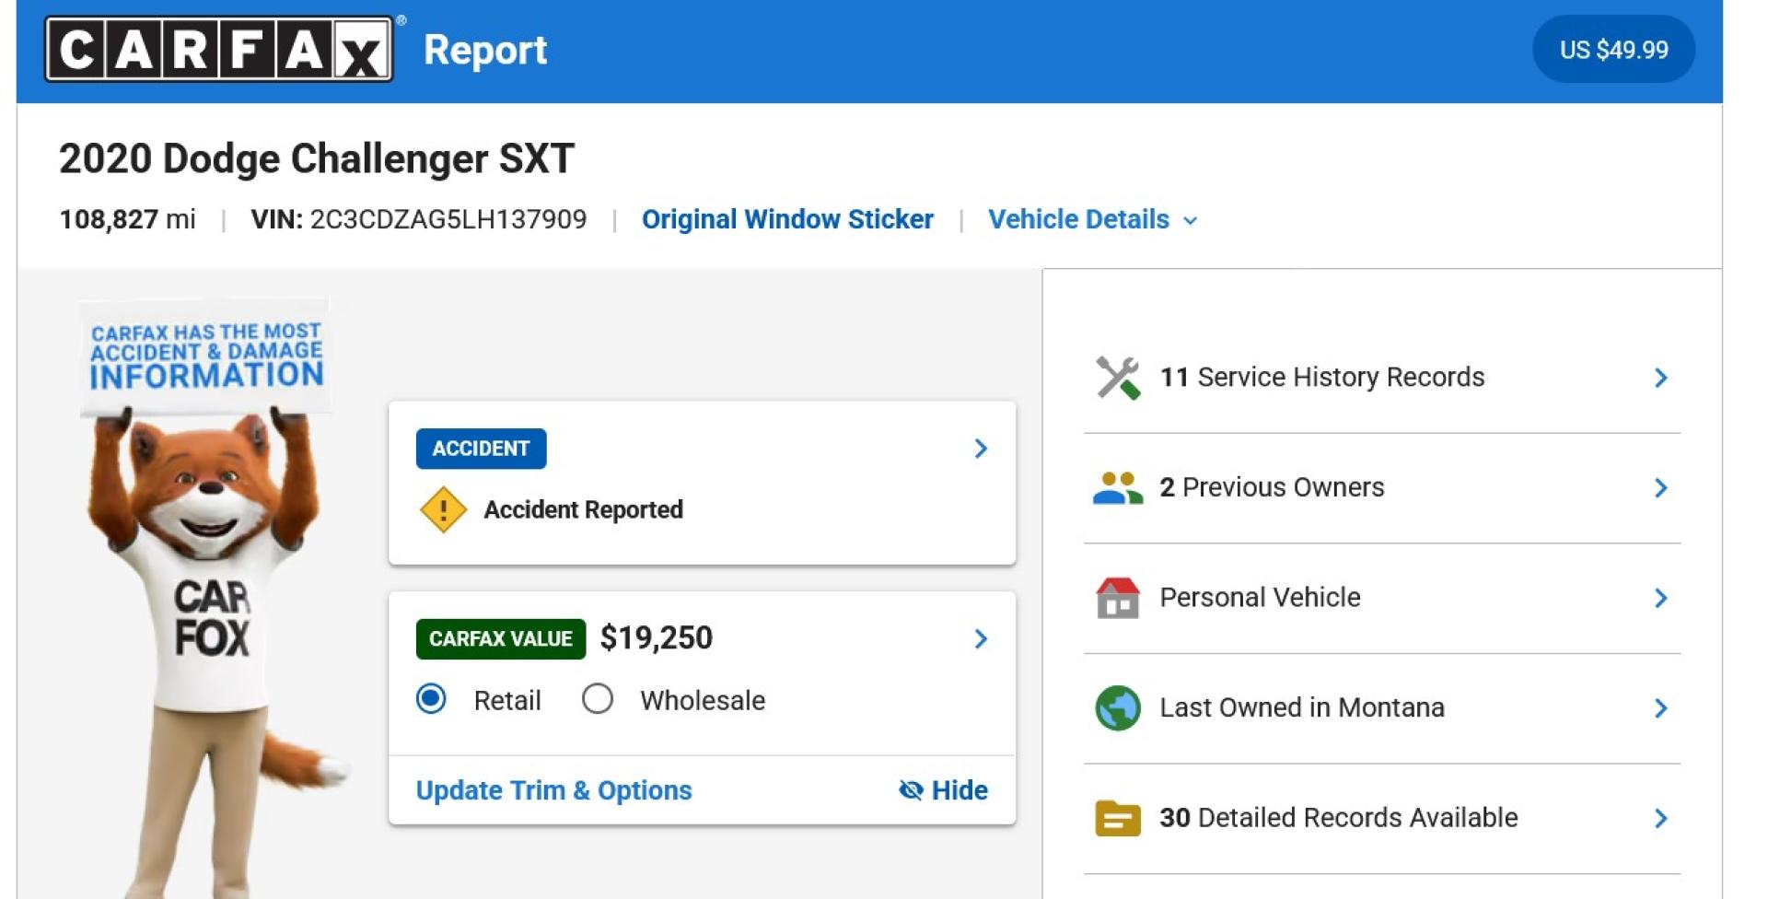Expand Detailed Records Available chevron

tap(1661, 818)
